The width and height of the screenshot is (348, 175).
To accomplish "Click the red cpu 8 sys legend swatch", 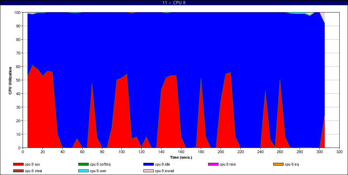I will click(x=18, y=164).
